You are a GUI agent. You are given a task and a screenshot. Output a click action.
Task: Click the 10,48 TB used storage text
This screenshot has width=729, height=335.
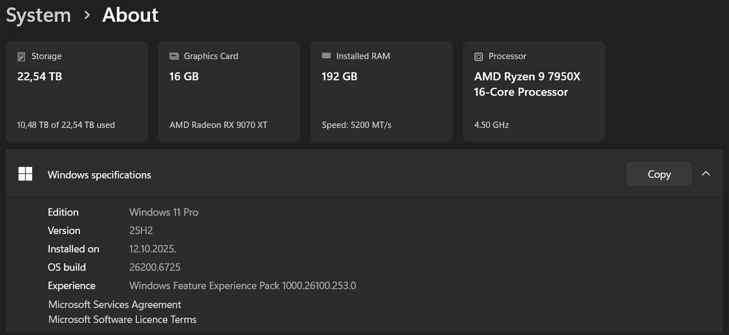coord(66,124)
